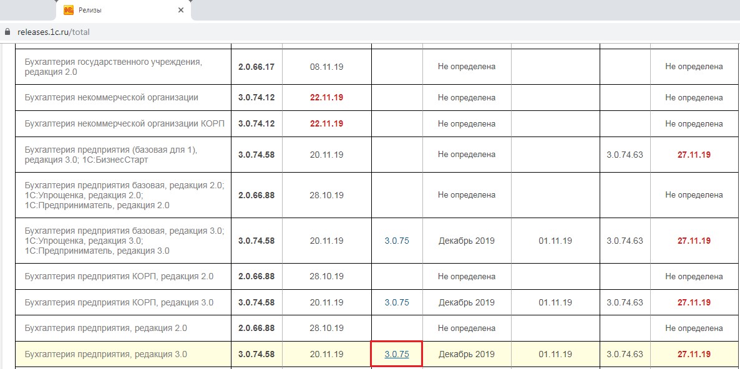Click date 01.11.19 in the предприятия КОРП, редакция 3.0 row
The width and height of the screenshot is (740, 369).
pos(555,302)
